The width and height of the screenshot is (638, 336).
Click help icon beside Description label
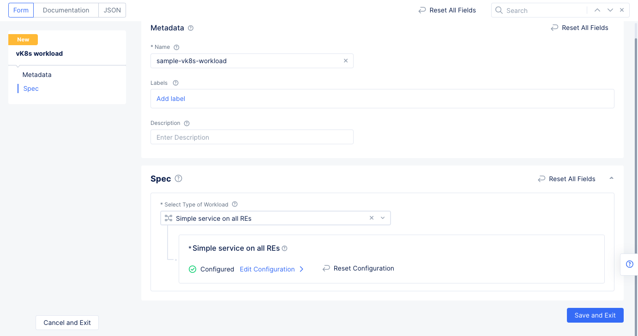[x=187, y=124]
